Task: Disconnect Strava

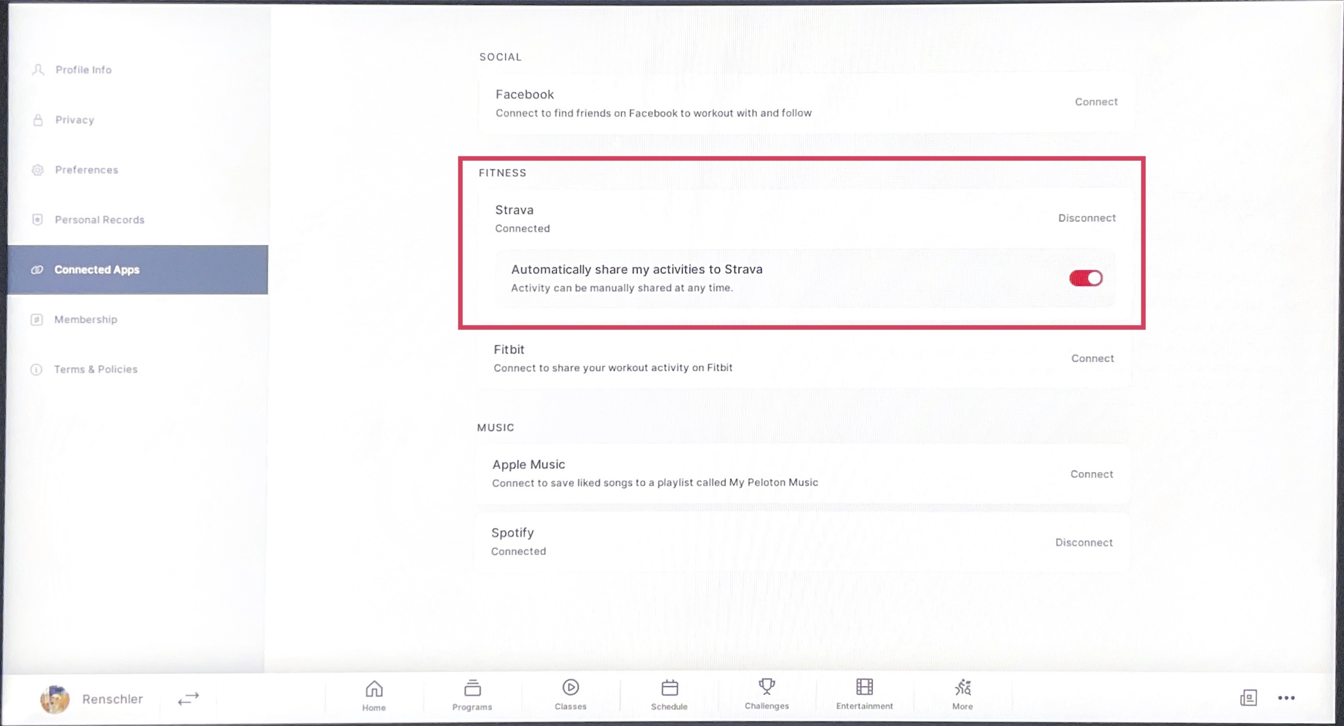Action: [1087, 218]
